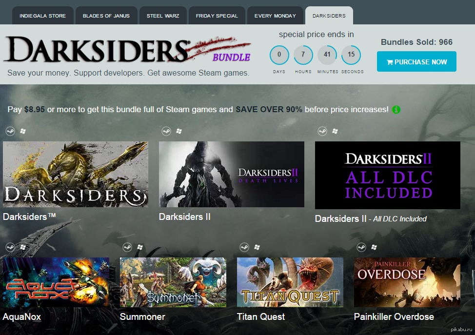The image size is (475, 335).
Task: Click the Steam icon above Darksiders II All DLC
Action: click(322, 131)
